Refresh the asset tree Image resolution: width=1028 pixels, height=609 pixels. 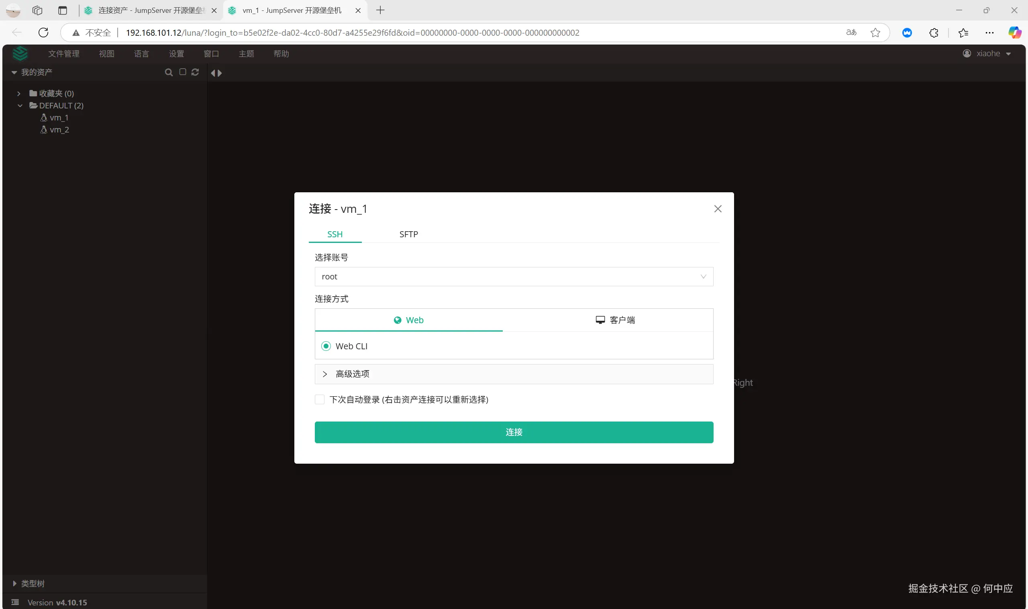coord(196,72)
